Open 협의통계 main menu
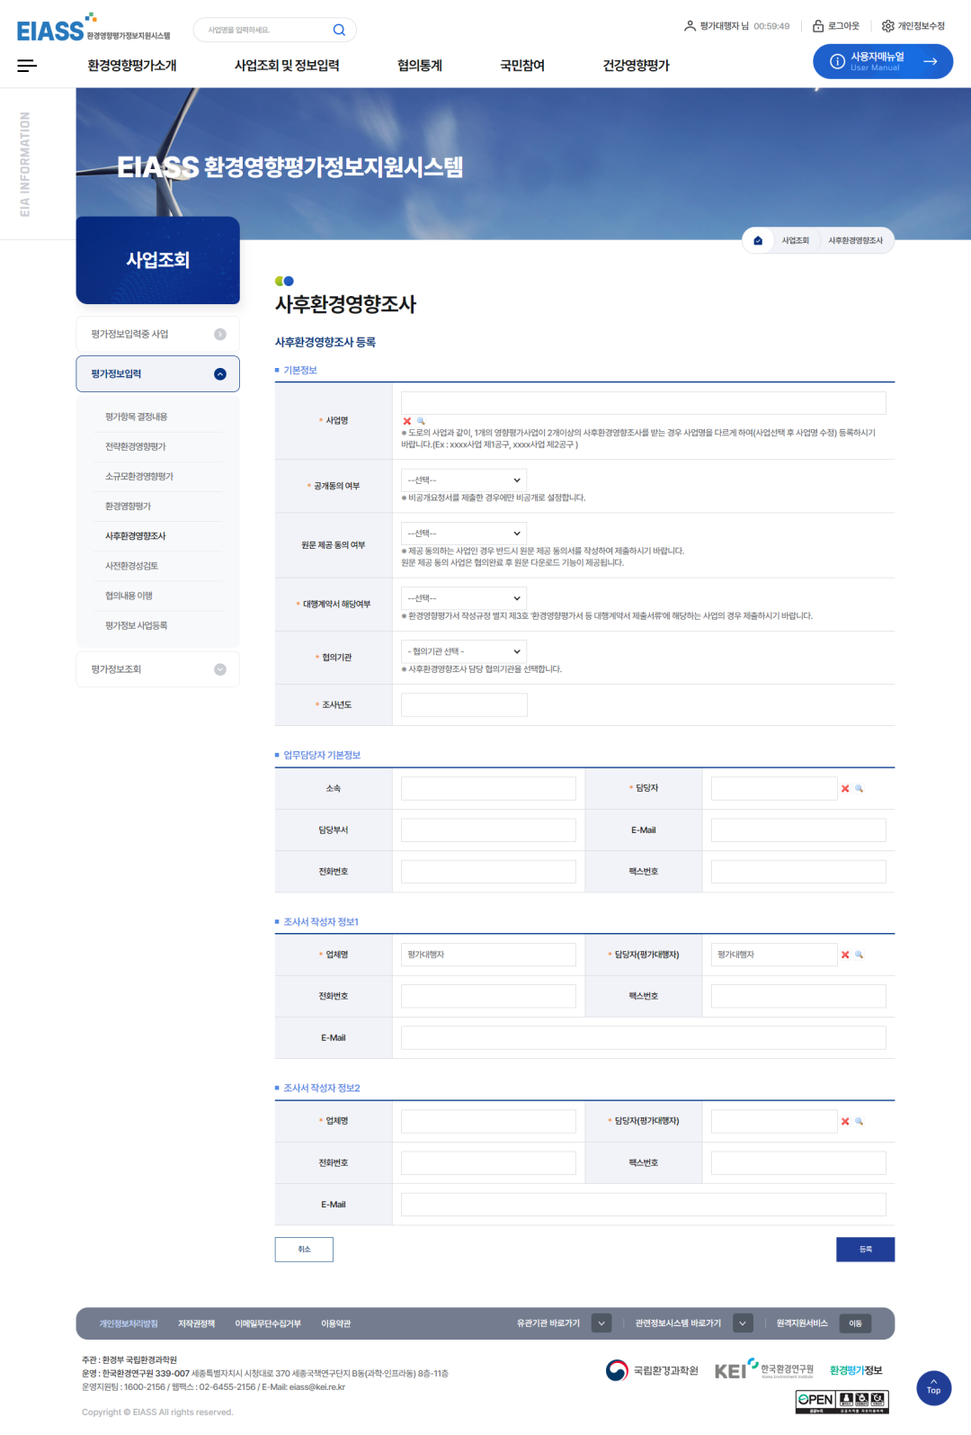Image resolution: width=971 pixels, height=1435 pixels. pyautogui.click(x=420, y=66)
